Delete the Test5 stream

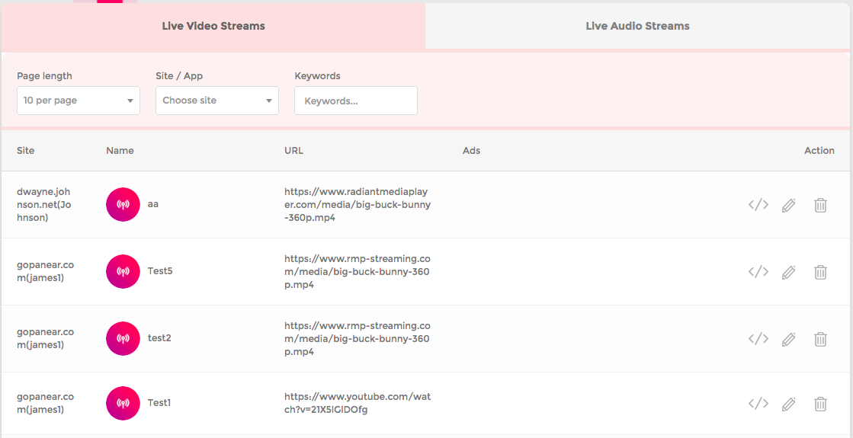pyautogui.click(x=820, y=272)
